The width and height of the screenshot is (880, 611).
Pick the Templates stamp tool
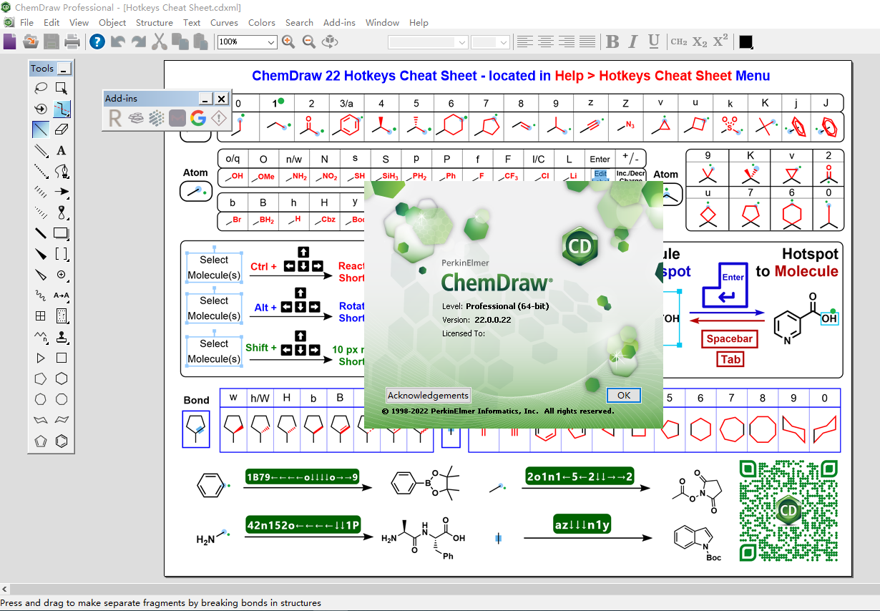pos(62,337)
